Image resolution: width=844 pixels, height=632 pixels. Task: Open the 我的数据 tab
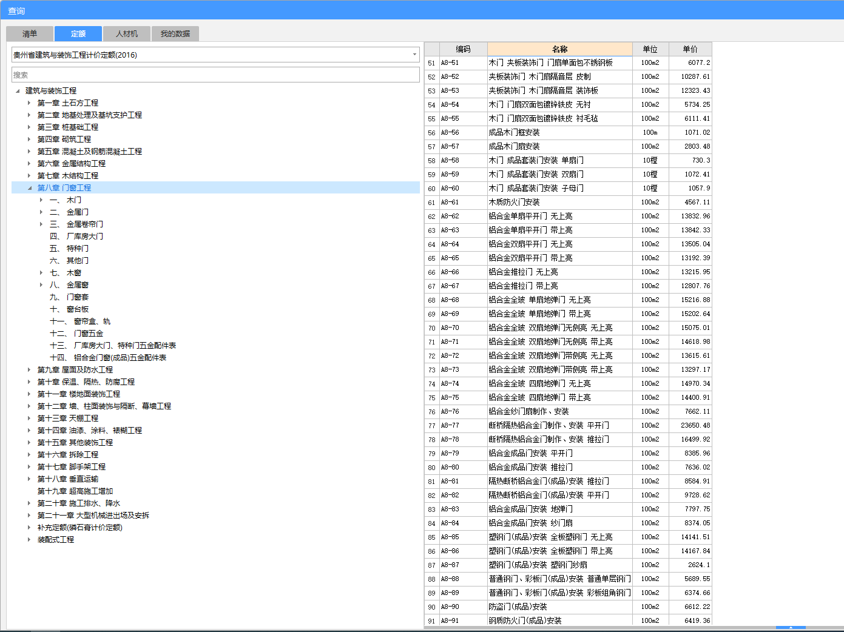point(175,34)
